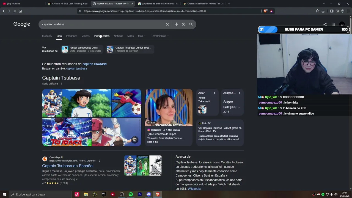The height and width of the screenshot is (198, 352).
Task: Open the corrected capitan tsubasa link
Action: click(x=95, y=64)
